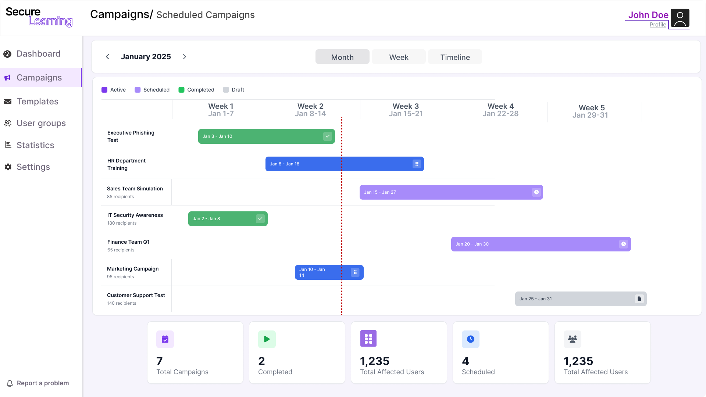Click the checkmark on Executive Phishing Test bar
Screen dimensions: 706x397
tap(328, 136)
